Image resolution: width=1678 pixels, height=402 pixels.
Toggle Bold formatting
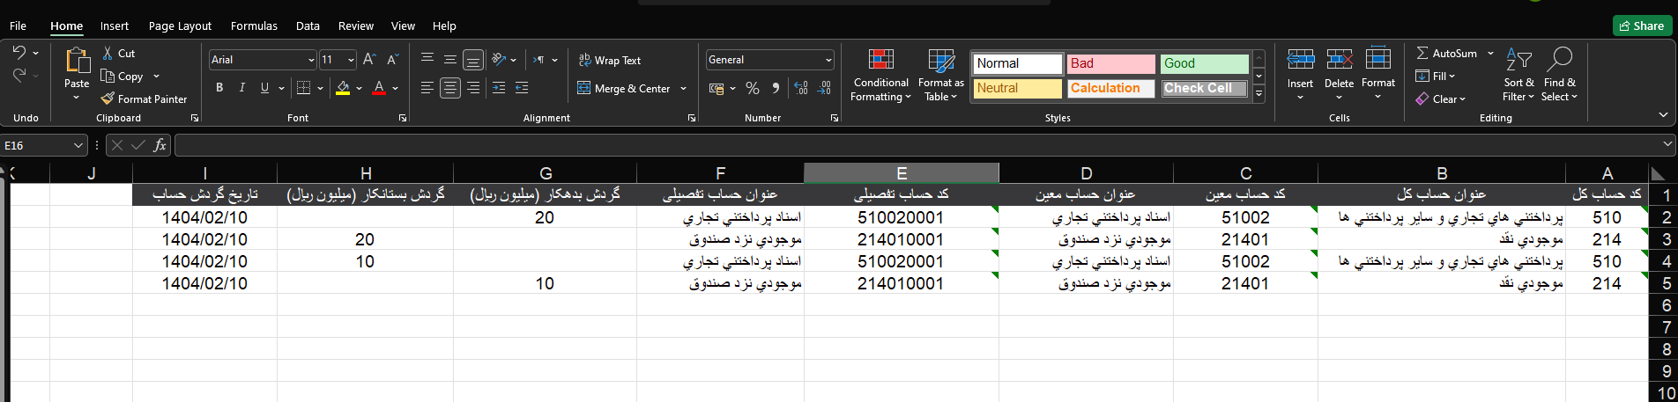[x=219, y=88]
